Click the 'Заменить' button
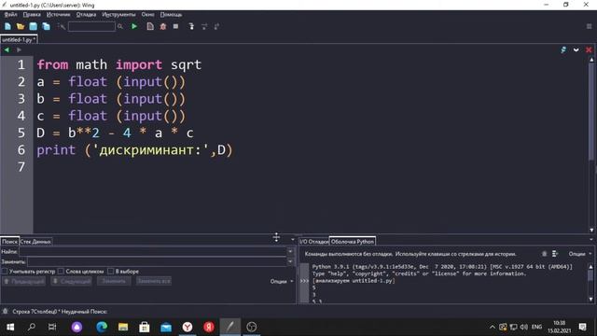The width and height of the screenshot is (597, 336). click(x=114, y=281)
